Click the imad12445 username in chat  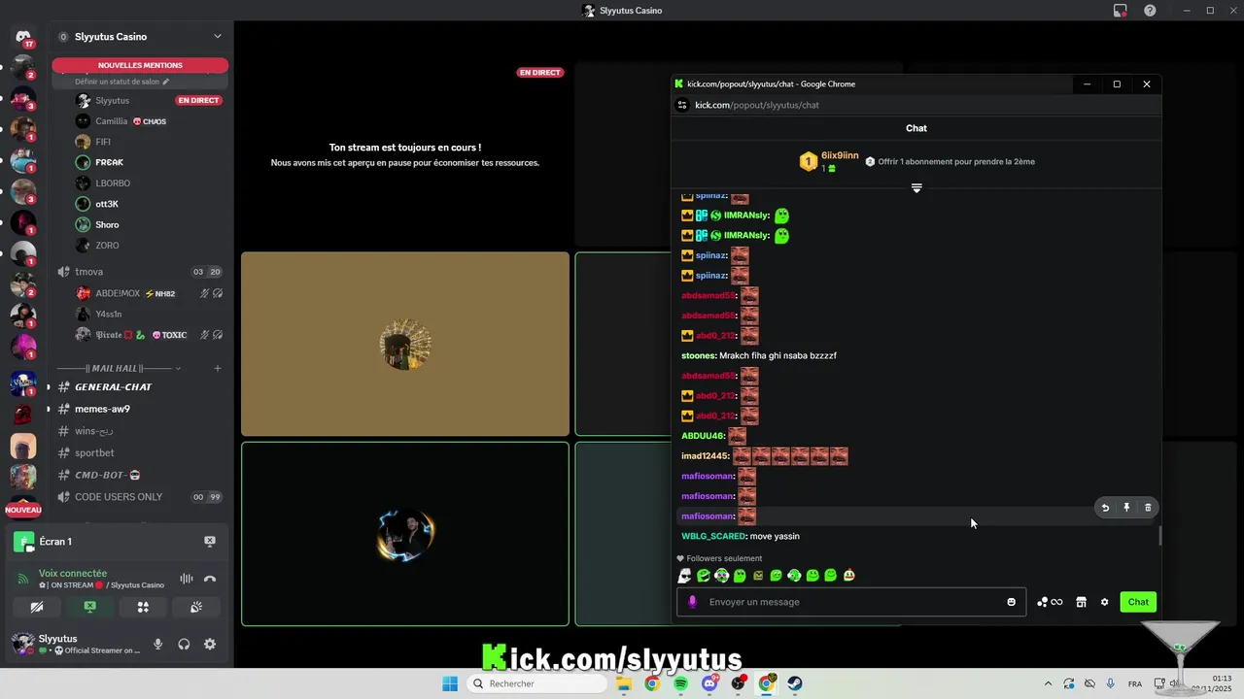tap(705, 456)
